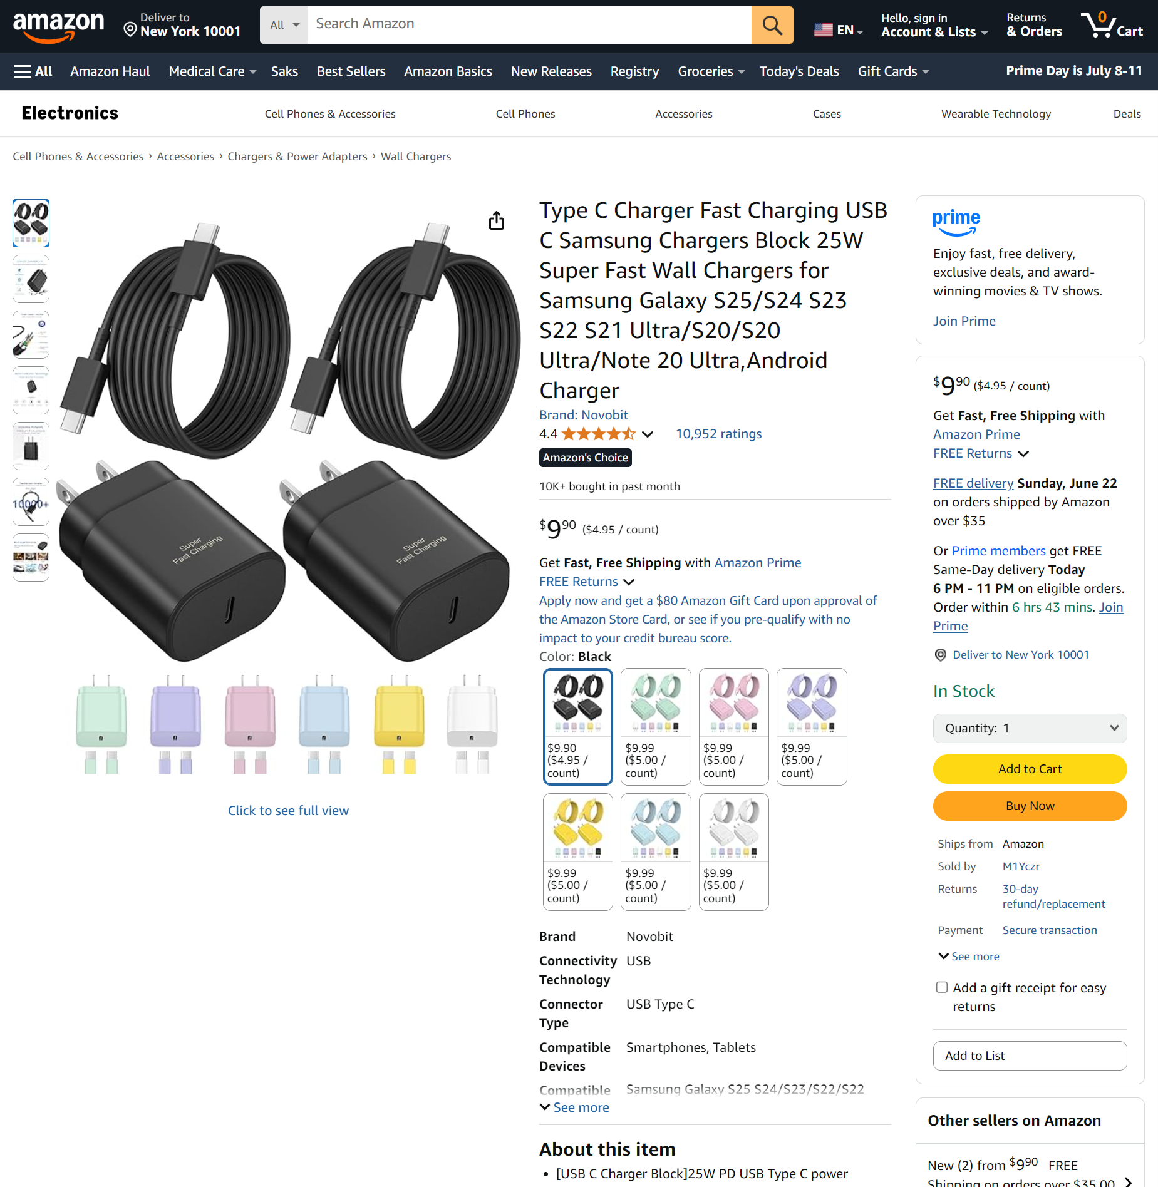The image size is (1158, 1187).
Task: Check the gift receipt checkbox
Action: [x=941, y=987]
